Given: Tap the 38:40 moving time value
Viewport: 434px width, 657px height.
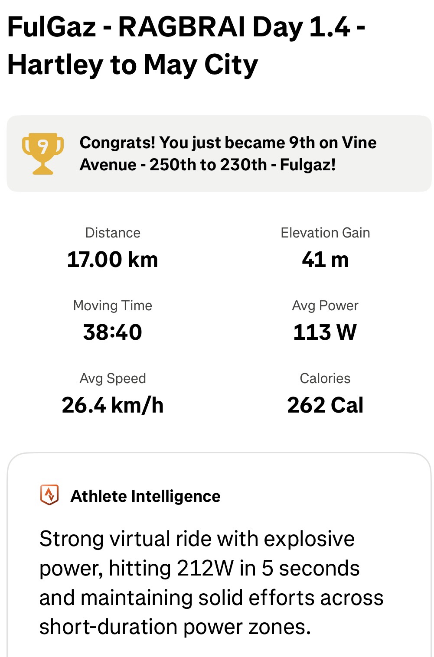Looking at the screenshot, I should pyautogui.click(x=113, y=332).
